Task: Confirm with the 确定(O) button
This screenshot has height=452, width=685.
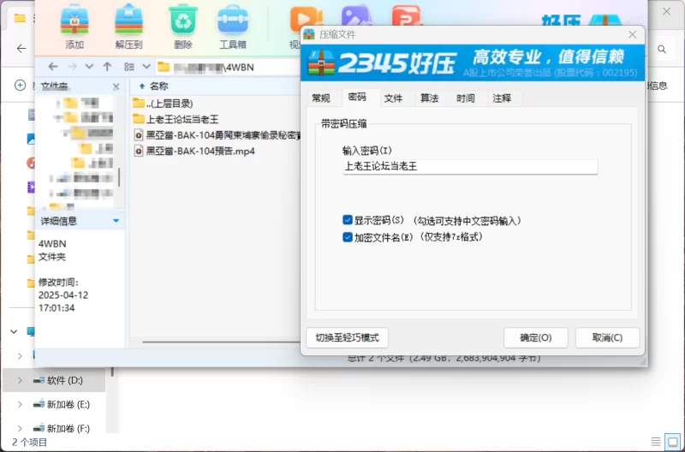Action: point(536,337)
